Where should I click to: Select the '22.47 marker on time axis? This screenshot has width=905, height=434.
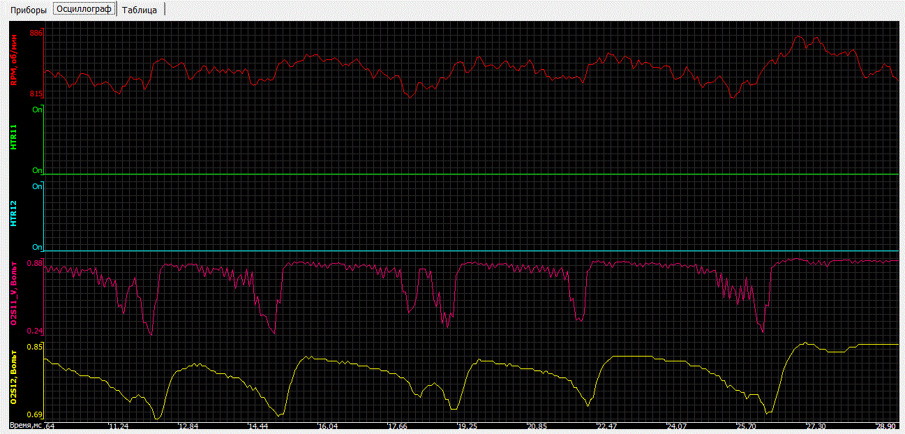pyautogui.click(x=606, y=426)
